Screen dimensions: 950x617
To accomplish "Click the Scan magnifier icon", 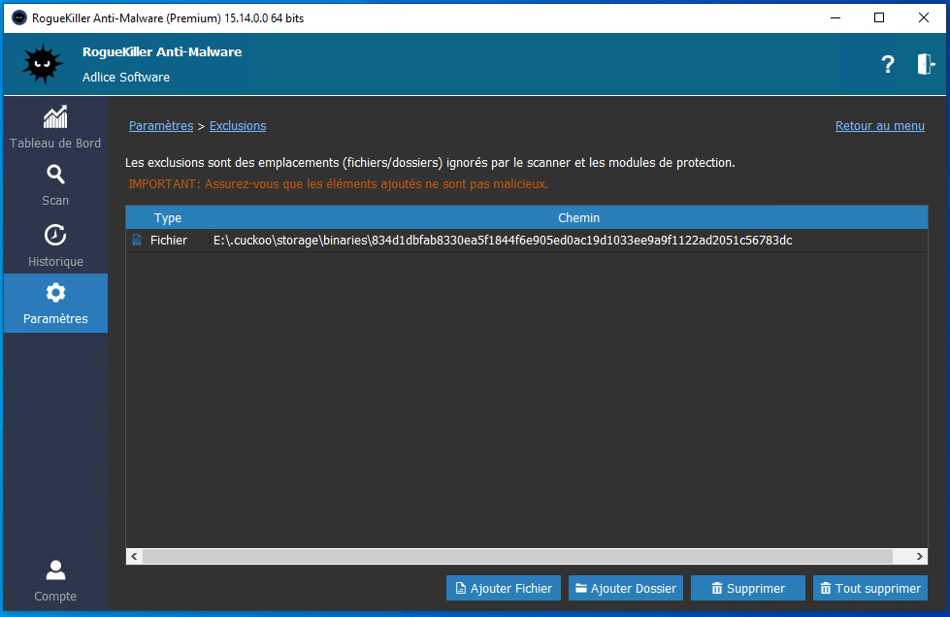I will [55, 175].
